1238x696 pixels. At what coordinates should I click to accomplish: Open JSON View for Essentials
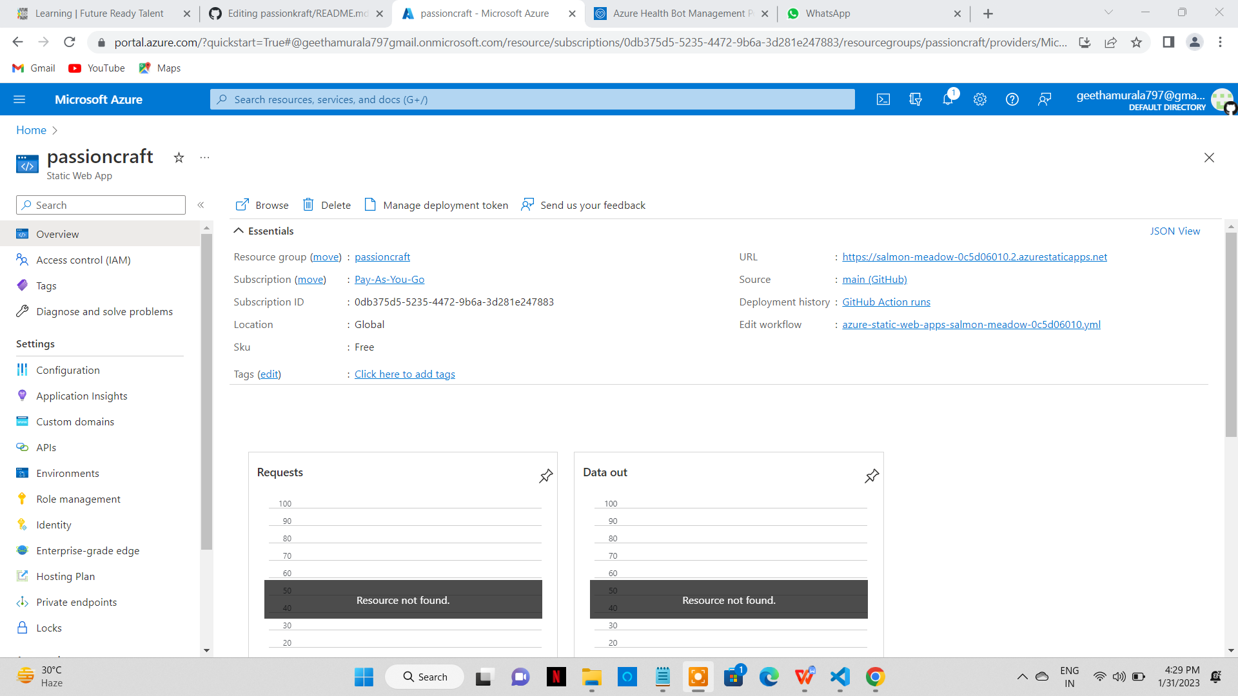pyautogui.click(x=1175, y=231)
